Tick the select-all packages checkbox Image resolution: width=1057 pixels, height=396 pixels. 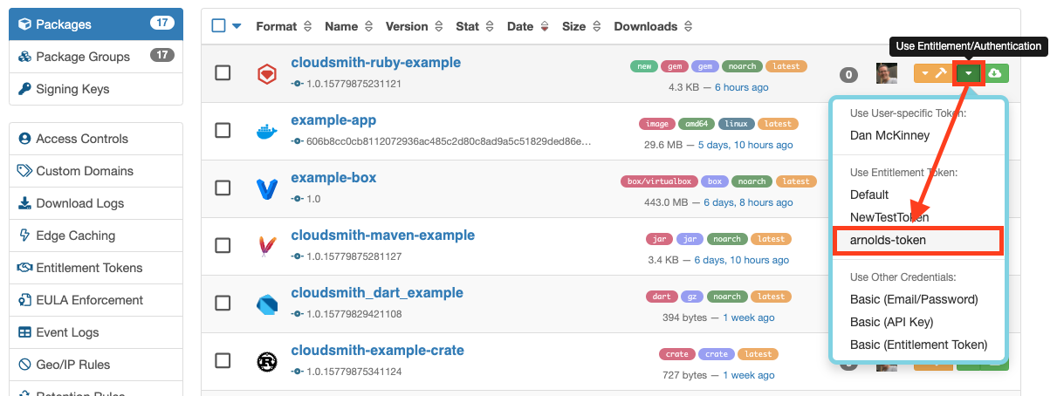pyautogui.click(x=218, y=26)
